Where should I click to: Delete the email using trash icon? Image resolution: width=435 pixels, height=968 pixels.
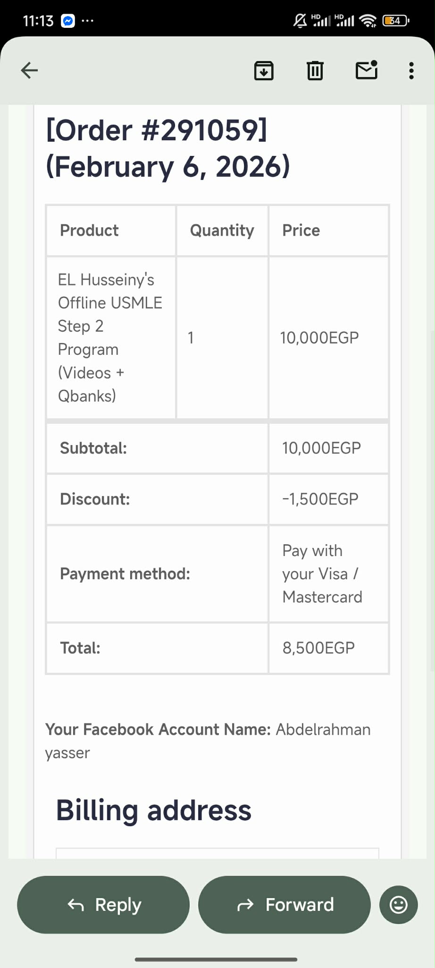[315, 71]
